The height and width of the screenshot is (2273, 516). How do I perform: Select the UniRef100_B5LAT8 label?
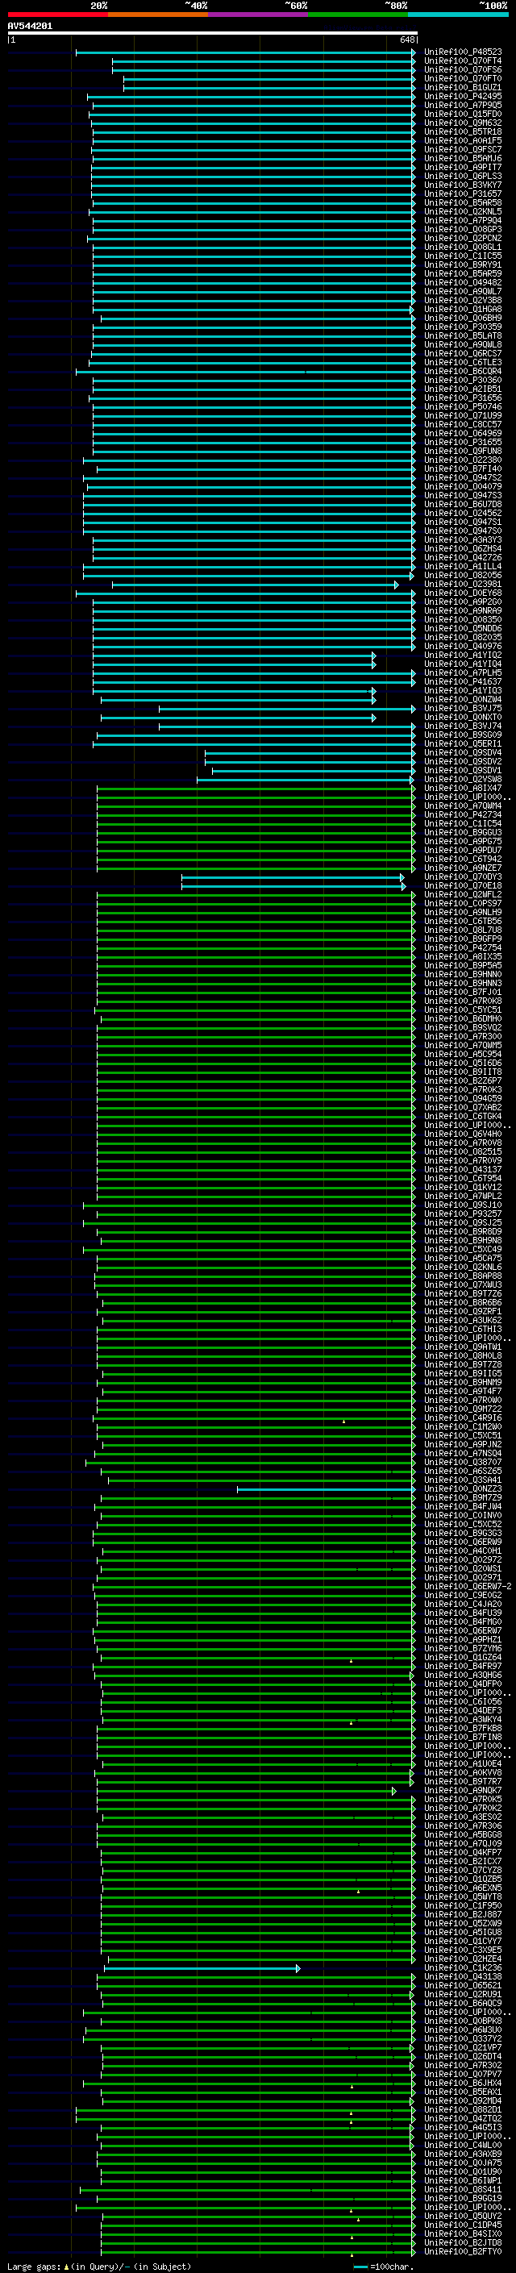click(463, 336)
